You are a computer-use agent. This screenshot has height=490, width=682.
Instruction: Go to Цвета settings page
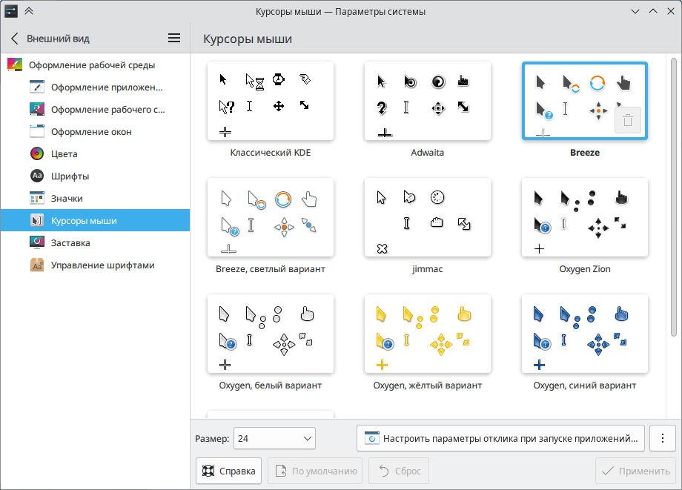(x=95, y=153)
